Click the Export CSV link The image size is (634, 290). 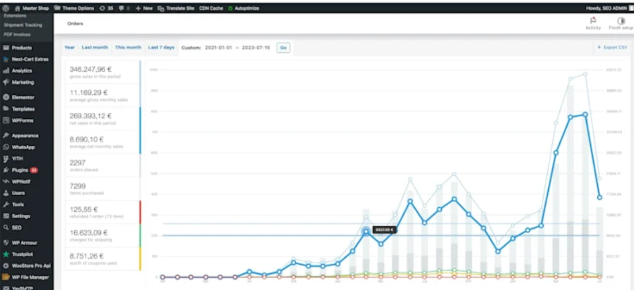612,47
